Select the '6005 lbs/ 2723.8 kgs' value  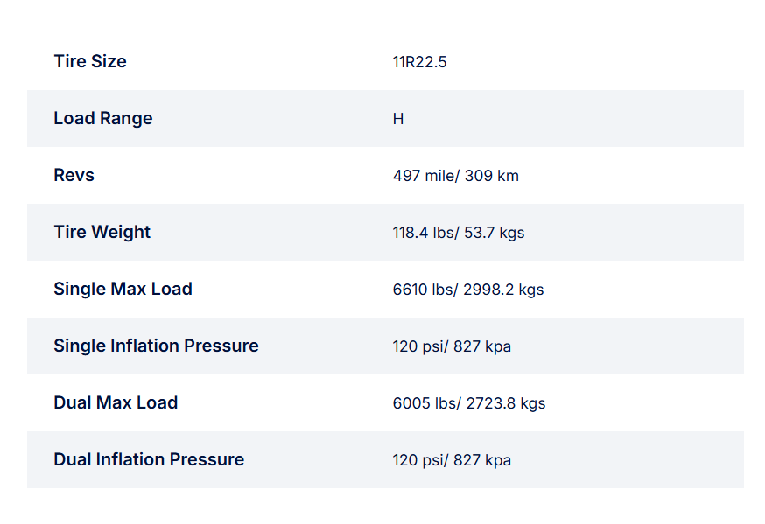pyautogui.click(x=469, y=403)
